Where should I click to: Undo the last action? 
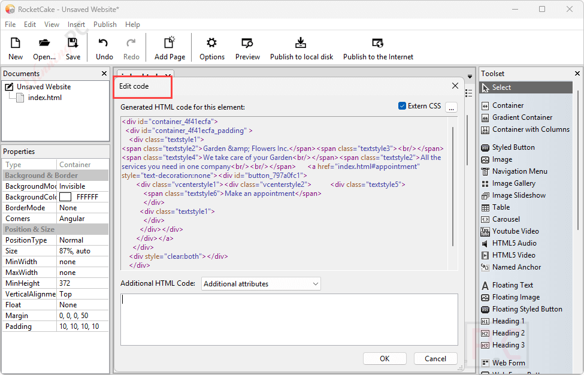[104, 49]
